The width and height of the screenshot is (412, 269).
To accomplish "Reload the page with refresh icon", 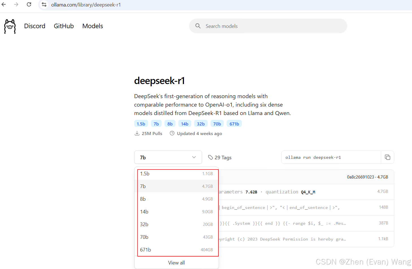I will click(x=29, y=5).
